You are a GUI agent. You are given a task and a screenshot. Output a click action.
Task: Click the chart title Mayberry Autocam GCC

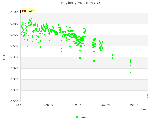(x=81, y=3)
